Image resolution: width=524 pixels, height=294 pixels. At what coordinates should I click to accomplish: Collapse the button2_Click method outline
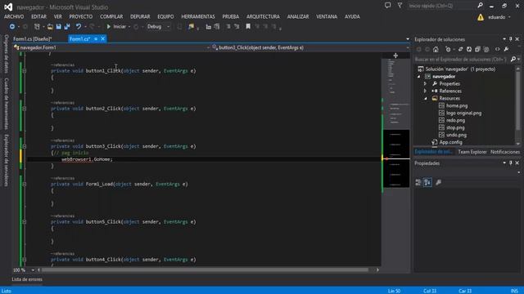[x=24, y=109]
